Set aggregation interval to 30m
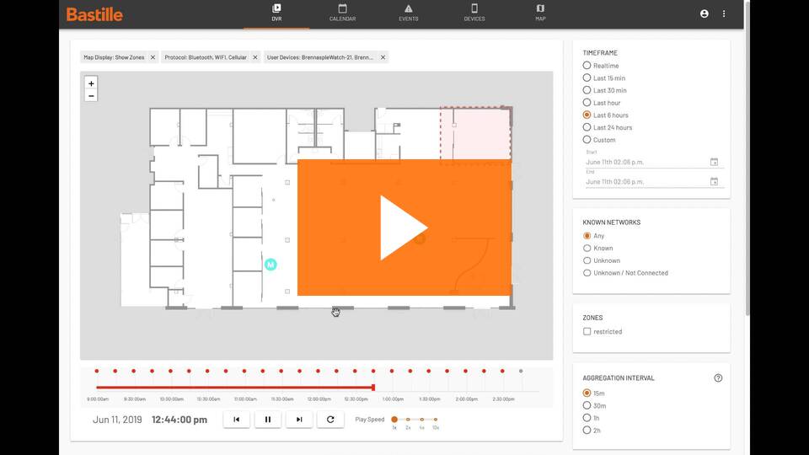This screenshot has width=809, height=455. pyautogui.click(x=587, y=405)
